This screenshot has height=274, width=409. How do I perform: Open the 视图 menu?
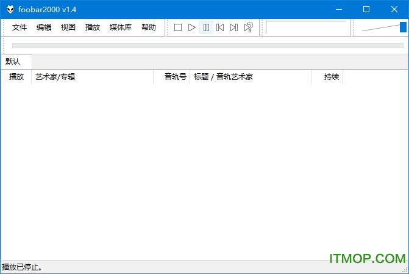(68, 27)
